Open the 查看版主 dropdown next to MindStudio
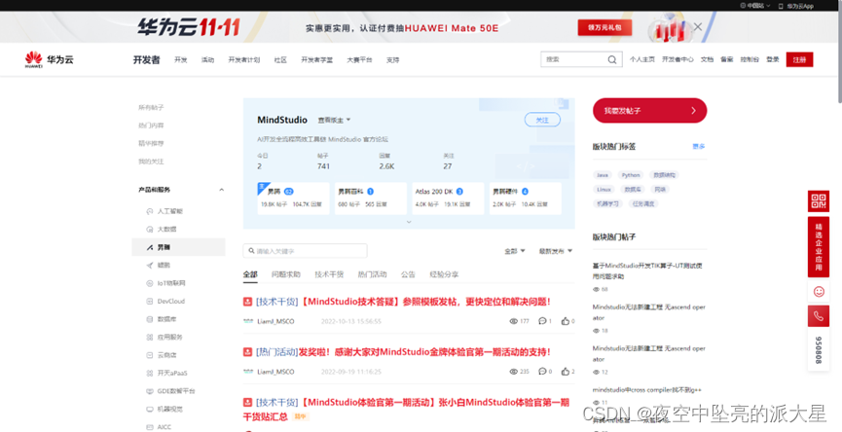 click(334, 120)
